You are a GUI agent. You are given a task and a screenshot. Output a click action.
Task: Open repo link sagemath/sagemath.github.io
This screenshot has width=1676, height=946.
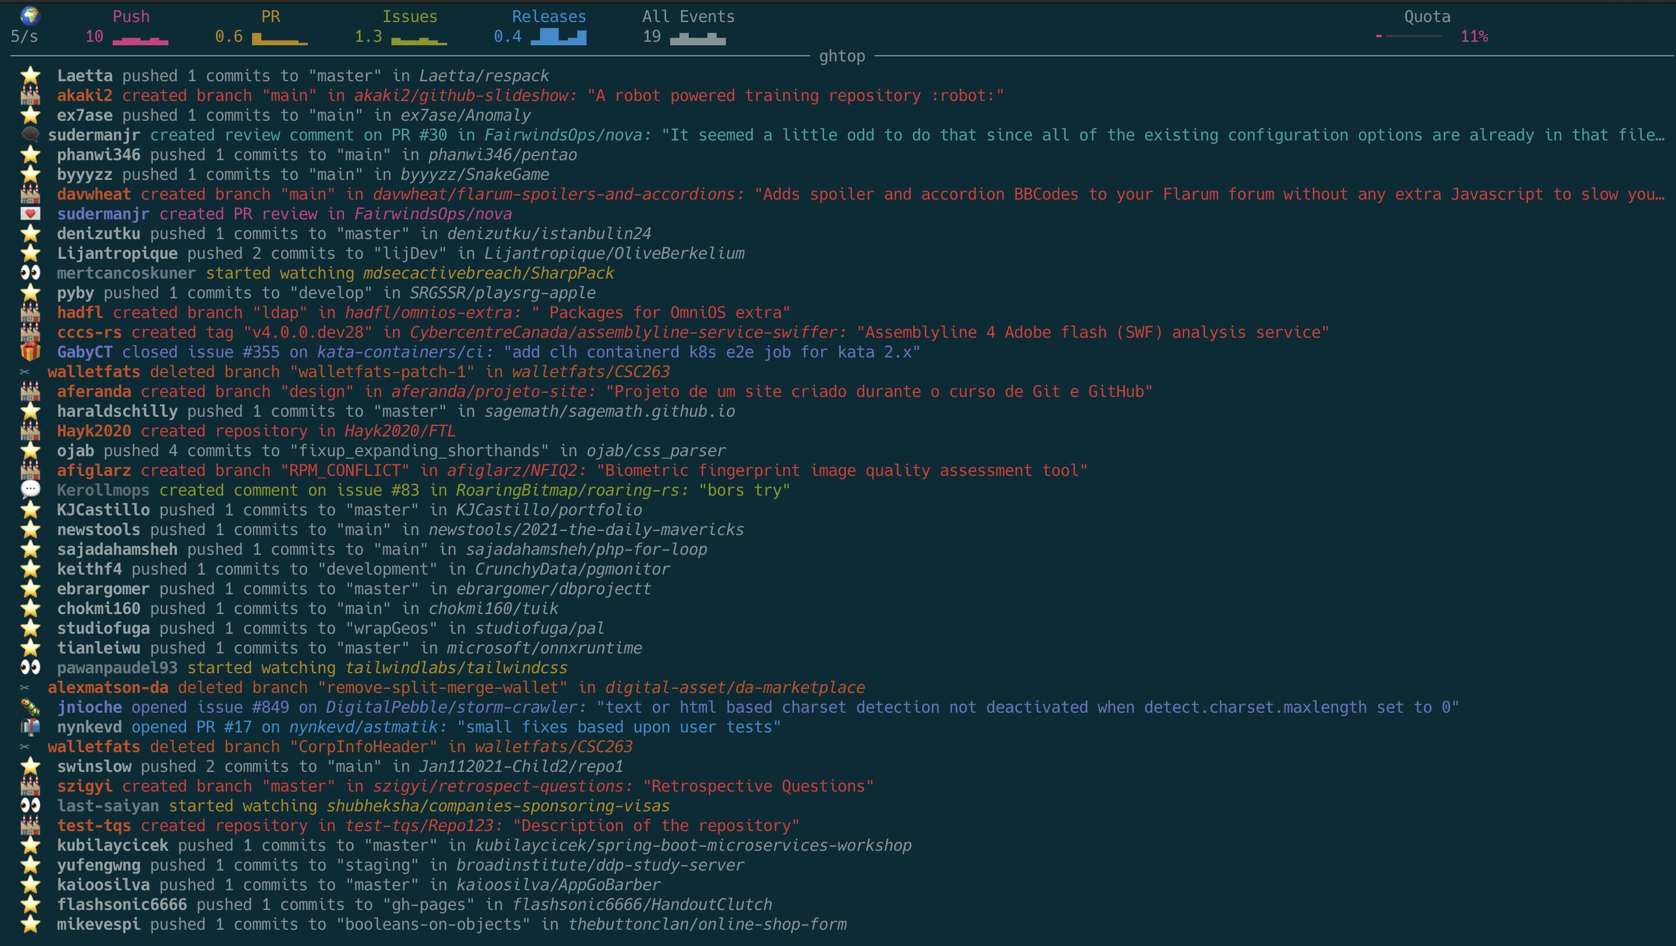click(610, 411)
